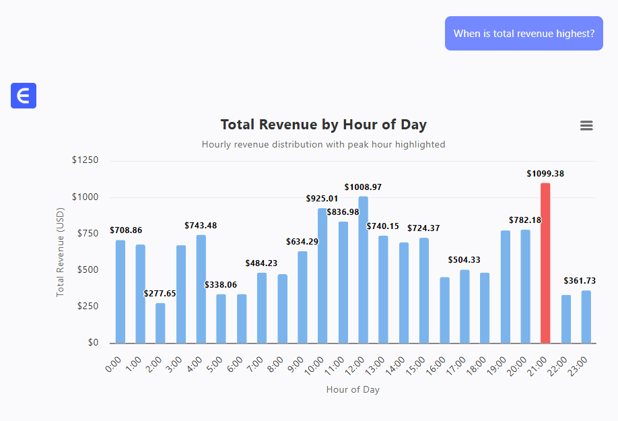This screenshot has height=421, width=618.
Task: Click the 7:00 bar labeled $484.23
Action: 262,308
